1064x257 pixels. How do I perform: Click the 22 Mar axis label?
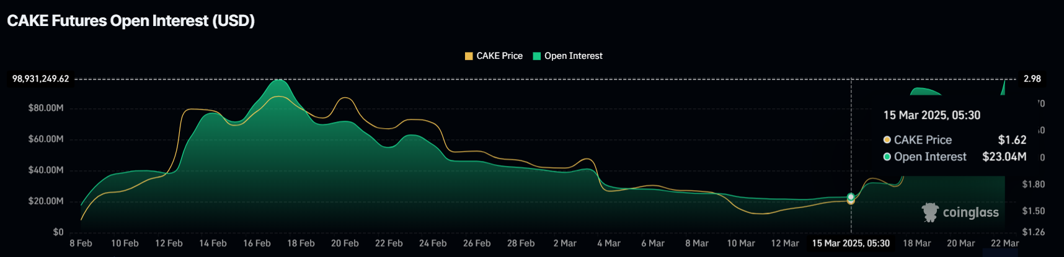pyautogui.click(x=1004, y=243)
